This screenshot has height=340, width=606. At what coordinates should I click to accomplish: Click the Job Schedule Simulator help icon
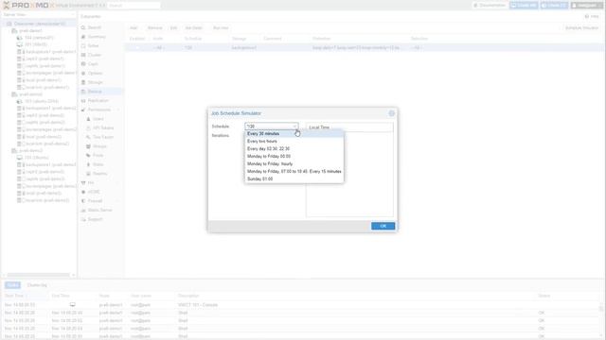(391, 113)
